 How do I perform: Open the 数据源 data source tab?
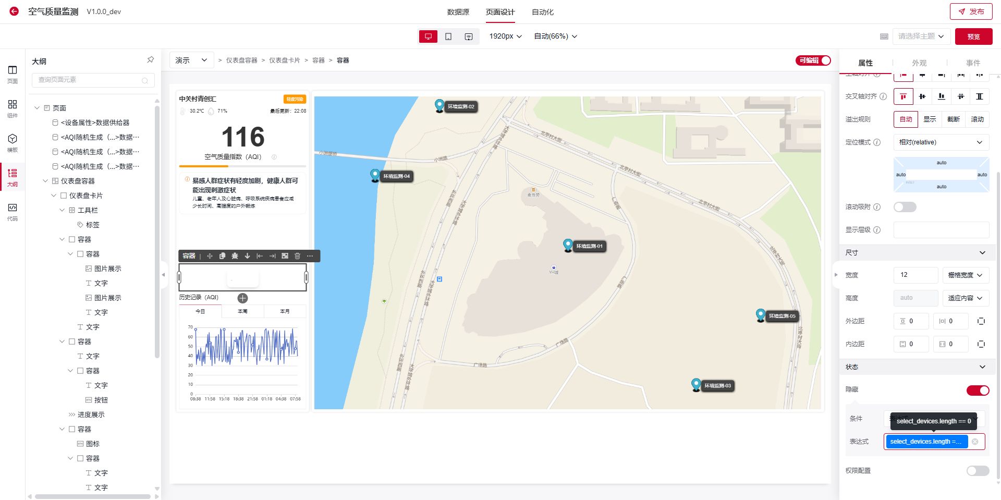pos(458,12)
